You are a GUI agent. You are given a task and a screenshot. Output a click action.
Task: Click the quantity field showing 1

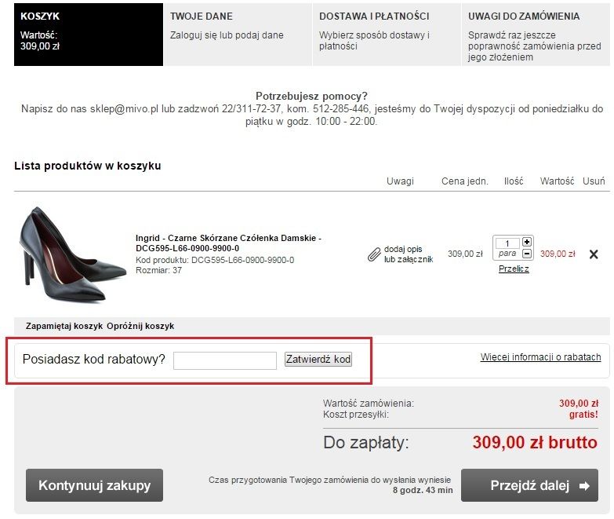pyautogui.click(x=507, y=243)
